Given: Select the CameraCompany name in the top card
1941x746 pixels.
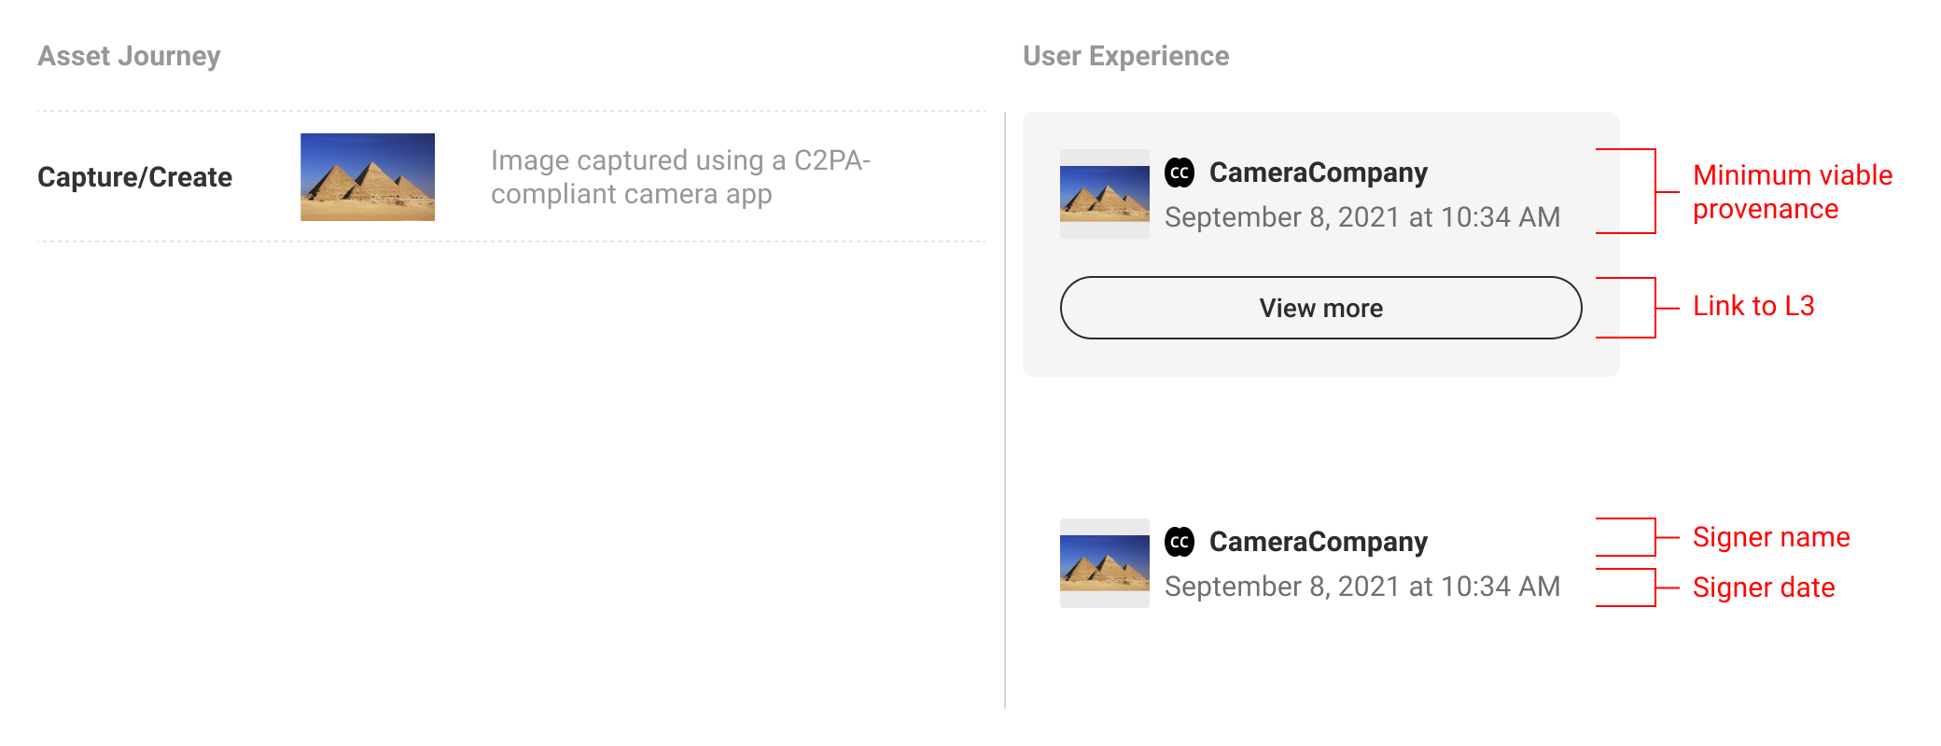Looking at the screenshot, I should [1318, 173].
